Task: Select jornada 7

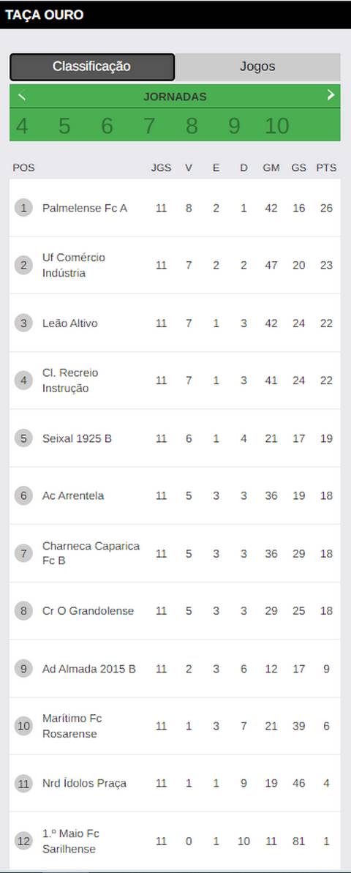Action: pos(149,126)
